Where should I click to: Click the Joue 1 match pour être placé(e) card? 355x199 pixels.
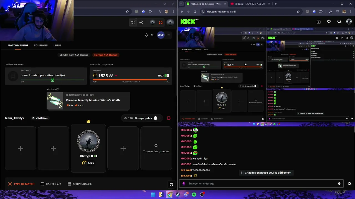coord(46,75)
